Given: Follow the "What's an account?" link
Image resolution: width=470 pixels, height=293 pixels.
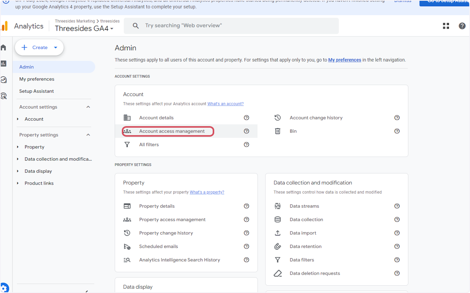Looking at the screenshot, I should [x=225, y=104].
